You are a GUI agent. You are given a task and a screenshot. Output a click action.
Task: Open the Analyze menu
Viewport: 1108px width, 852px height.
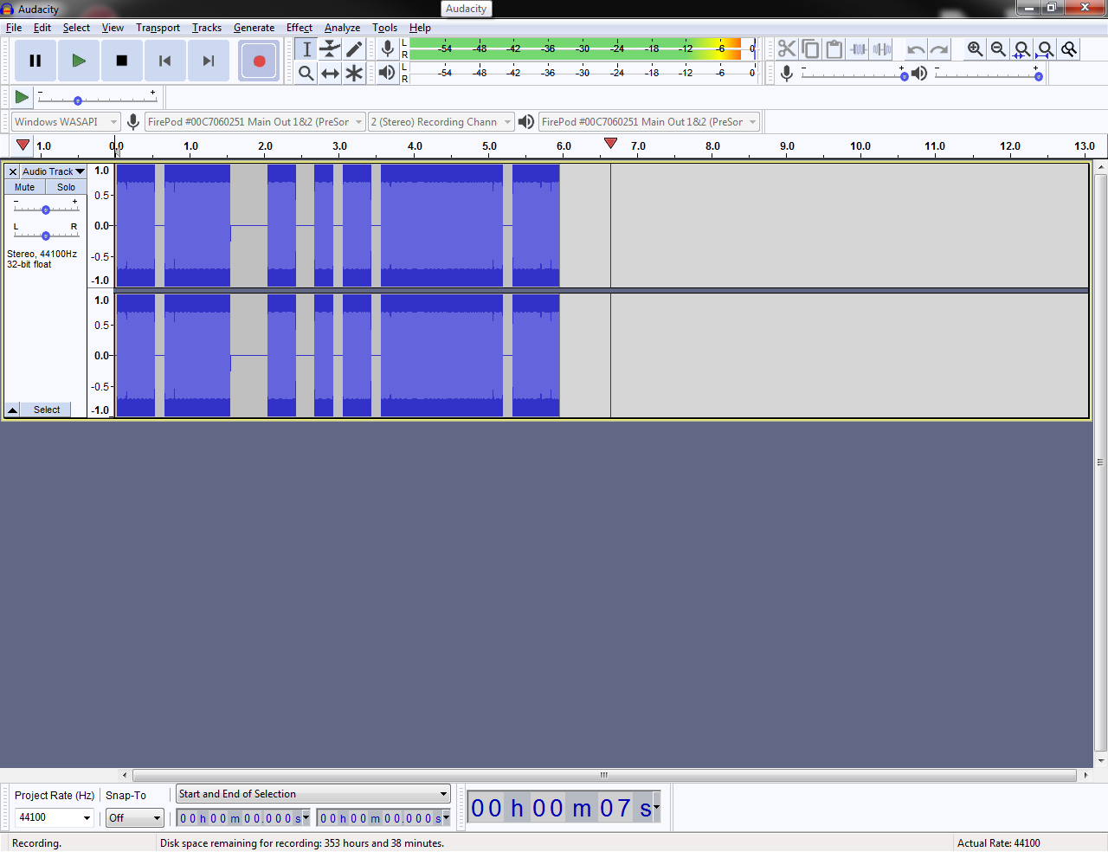[342, 28]
